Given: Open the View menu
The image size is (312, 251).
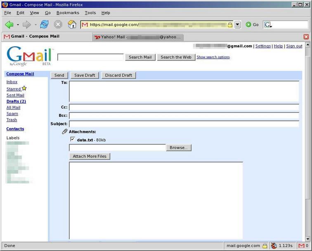Looking at the screenshot, I should coord(34,13).
